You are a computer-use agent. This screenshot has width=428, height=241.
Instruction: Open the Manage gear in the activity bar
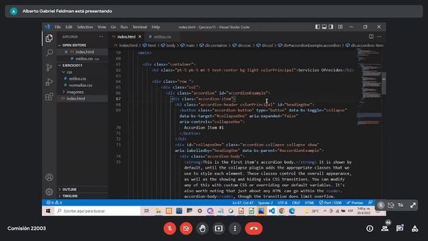click(49, 192)
